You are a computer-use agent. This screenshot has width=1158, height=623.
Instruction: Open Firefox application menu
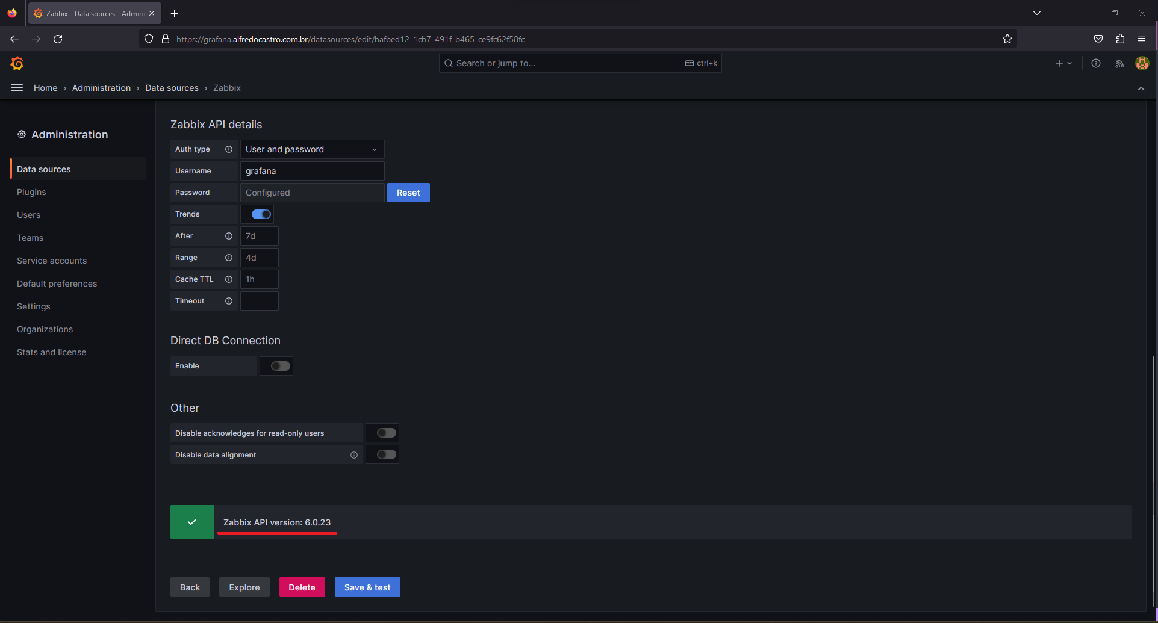[1142, 39]
